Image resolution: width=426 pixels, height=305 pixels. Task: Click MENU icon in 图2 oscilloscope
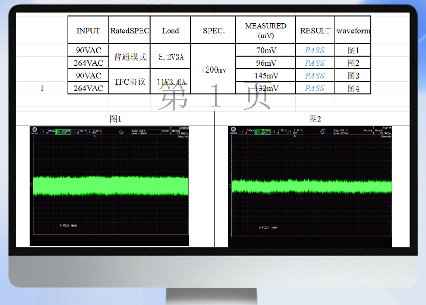(x=233, y=131)
